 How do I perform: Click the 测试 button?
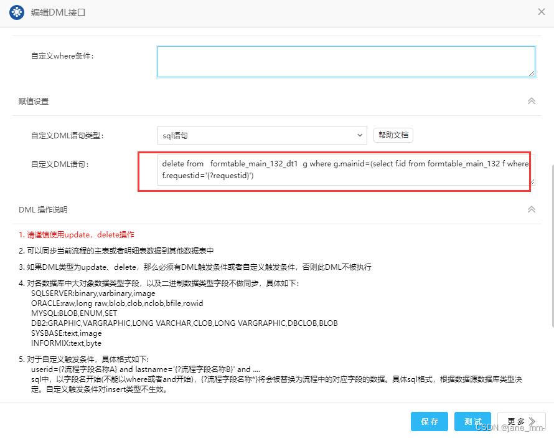coord(472,421)
